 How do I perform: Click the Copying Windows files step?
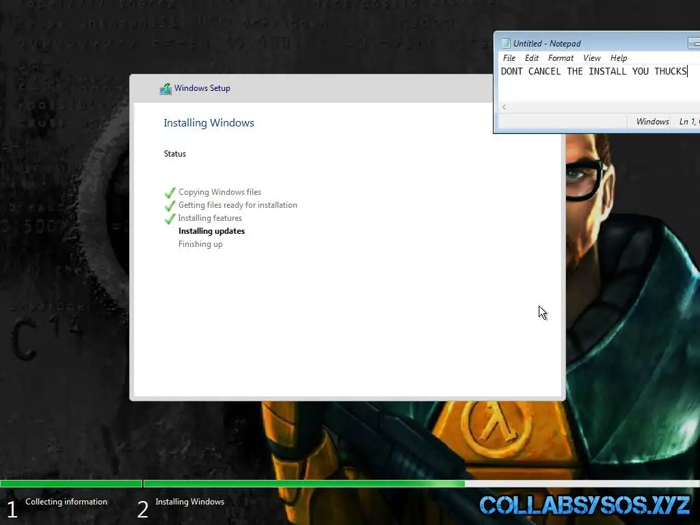click(219, 192)
